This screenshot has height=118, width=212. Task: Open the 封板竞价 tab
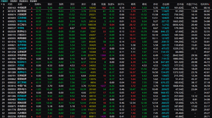tap(14, 1)
